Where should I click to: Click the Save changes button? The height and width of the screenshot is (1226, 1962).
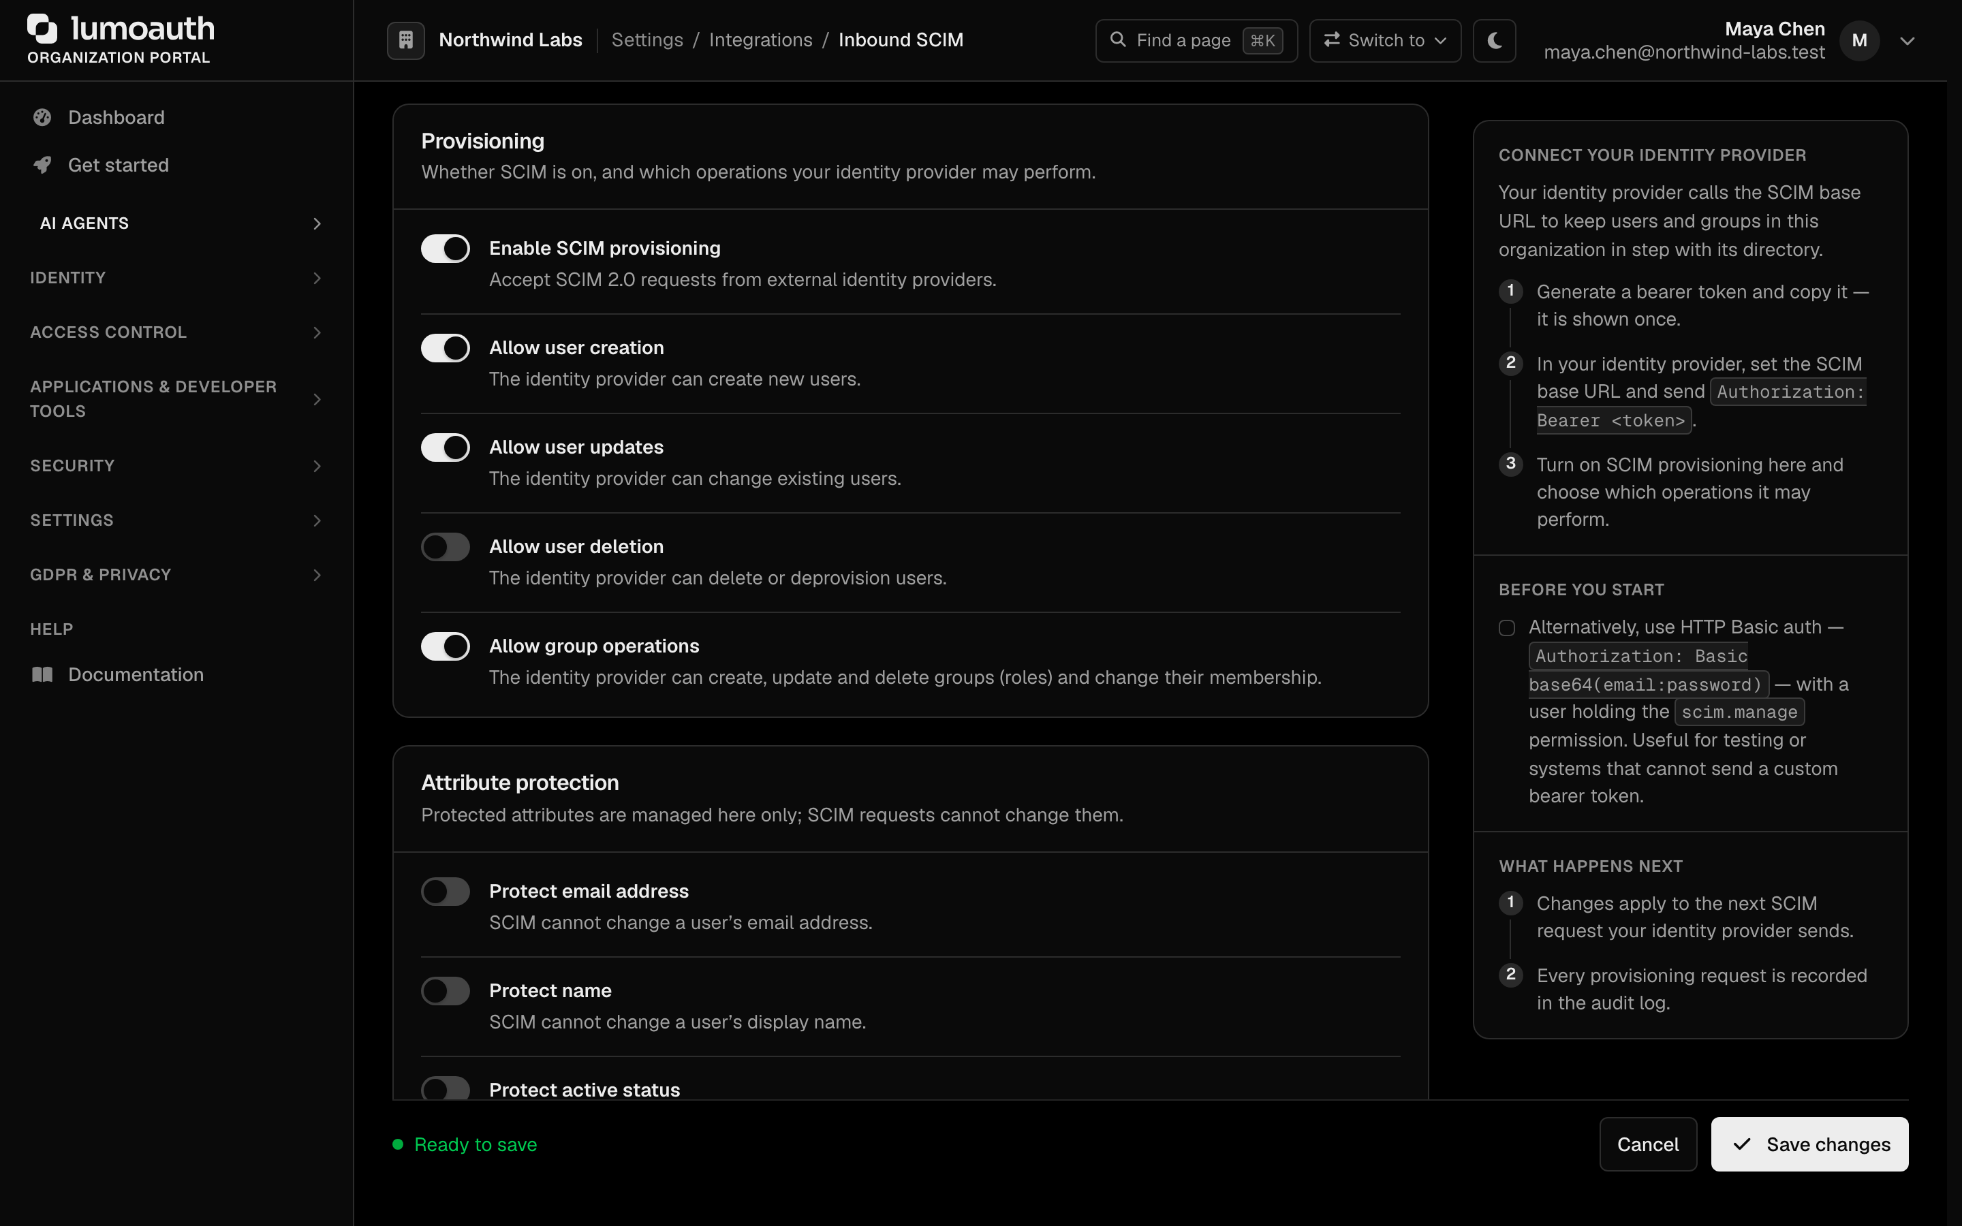(x=1809, y=1144)
